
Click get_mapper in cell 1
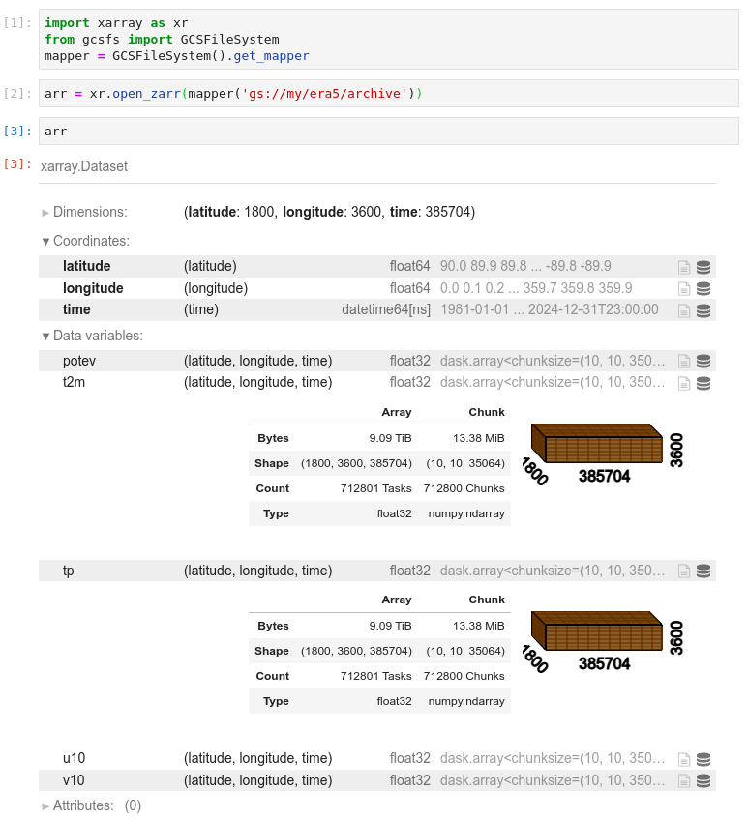[271, 56]
